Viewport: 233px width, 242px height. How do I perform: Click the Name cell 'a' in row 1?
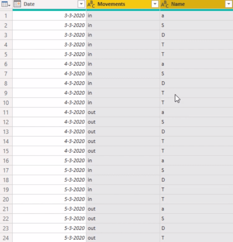pos(196,15)
